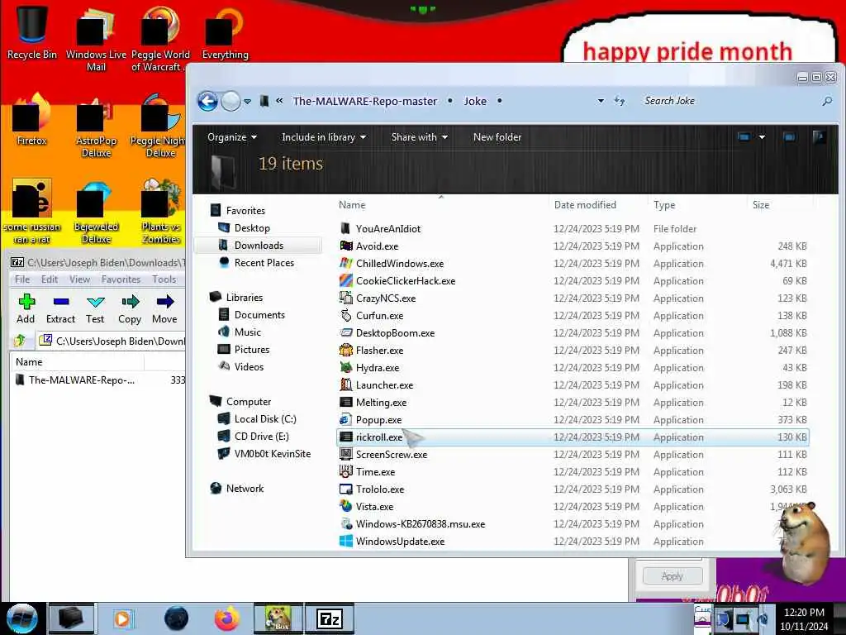
Task: Open the 7-Zip View menu
Action: click(79, 279)
